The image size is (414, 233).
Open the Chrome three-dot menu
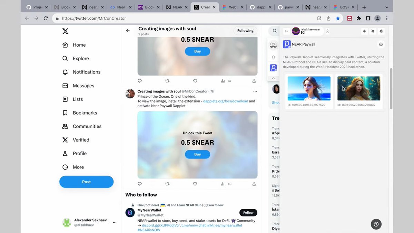[x=387, y=18]
